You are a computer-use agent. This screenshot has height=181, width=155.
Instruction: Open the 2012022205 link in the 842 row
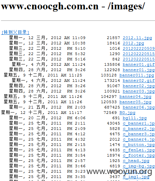coord(139,59)
